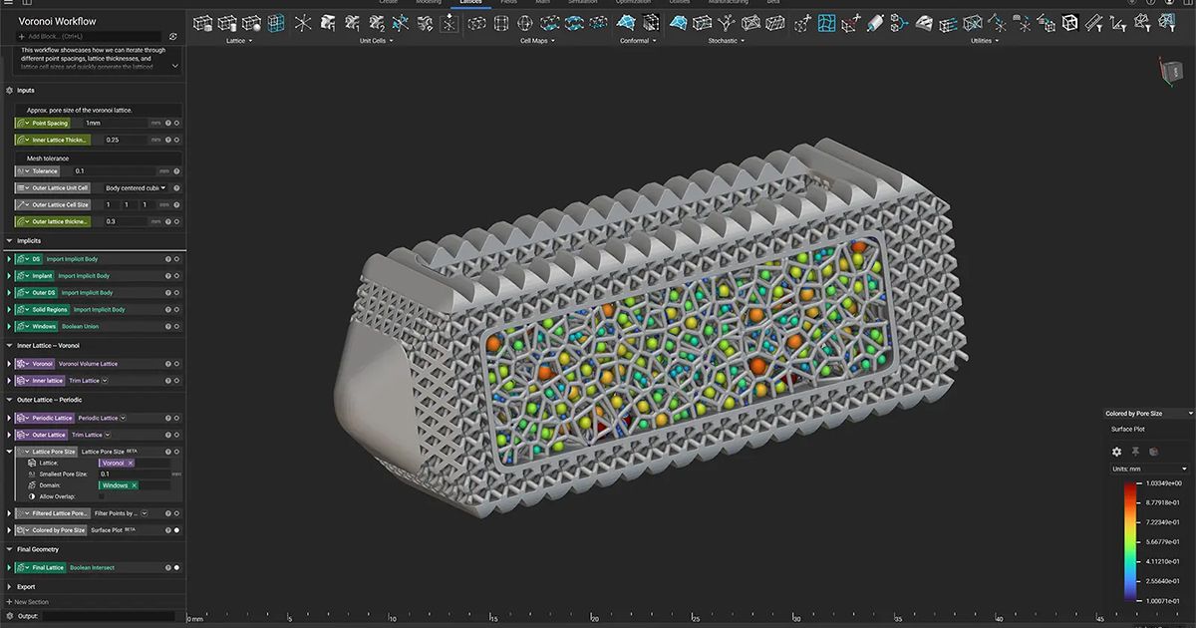Screen dimensions: 1196x628
Task: Open the Lattice group dropdown in the ribbon
Action: 238,41
